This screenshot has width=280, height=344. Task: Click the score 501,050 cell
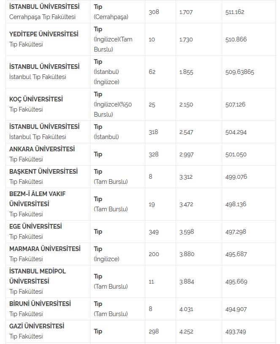point(236,154)
